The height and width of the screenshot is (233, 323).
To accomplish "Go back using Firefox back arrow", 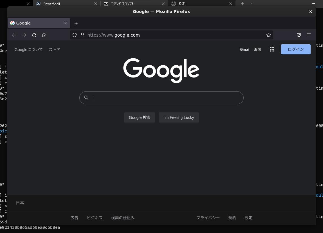I will (x=14, y=35).
